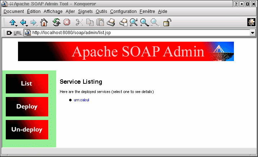Click the Deploy button in the sidebar
Screen dimensions: 258x157
(27, 107)
